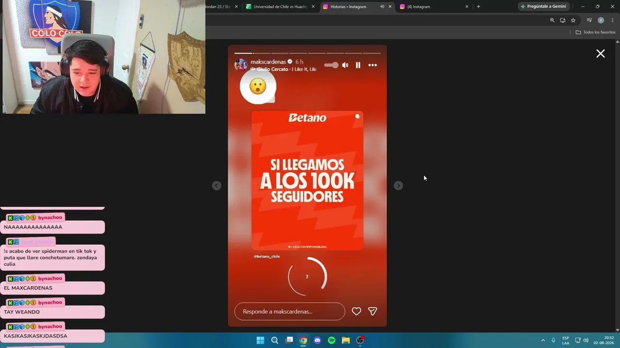The image size is (620, 348).
Task: Open Spotify from the taskbar
Action: 331,340
